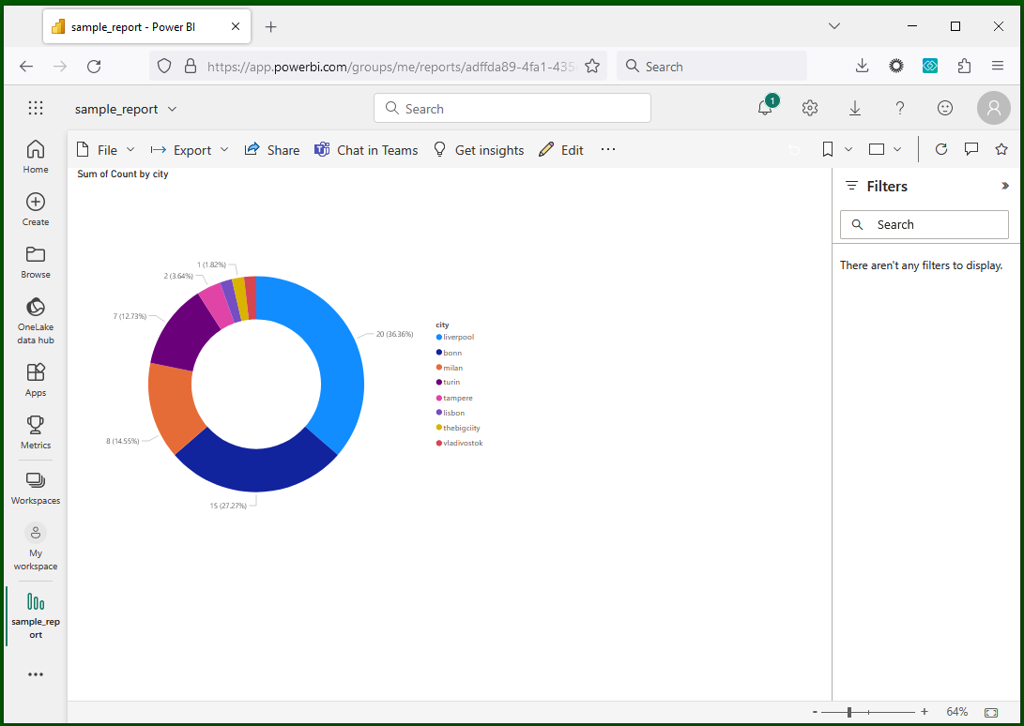Show more toolbar options ellipsis
The width and height of the screenshot is (1024, 726).
pos(608,149)
